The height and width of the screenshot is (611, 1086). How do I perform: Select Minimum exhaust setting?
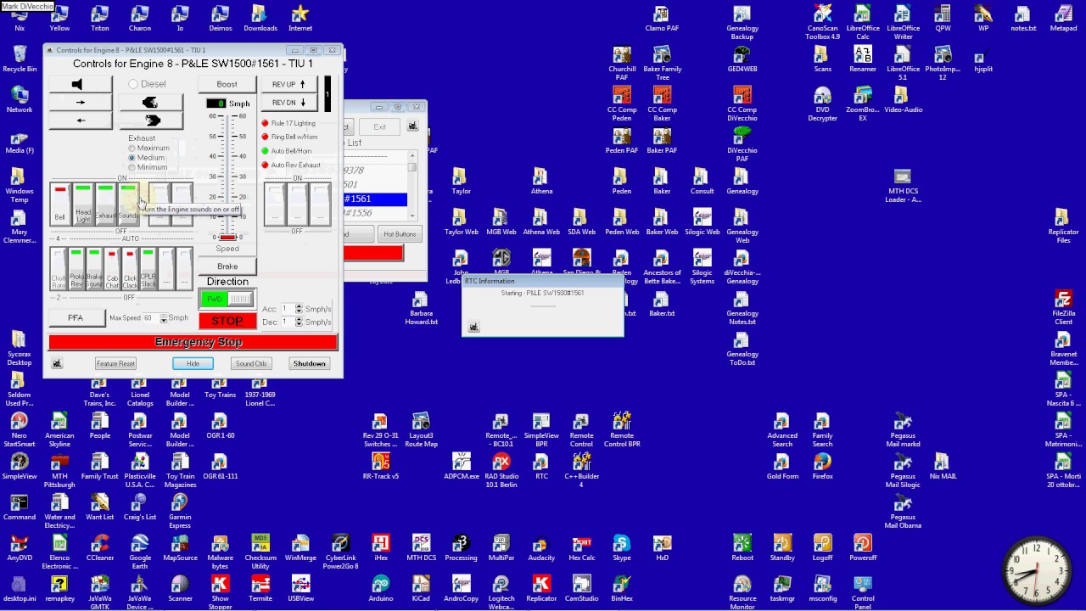pyautogui.click(x=148, y=167)
